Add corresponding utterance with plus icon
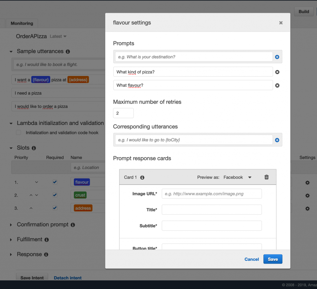The image size is (317, 289). coord(277,140)
